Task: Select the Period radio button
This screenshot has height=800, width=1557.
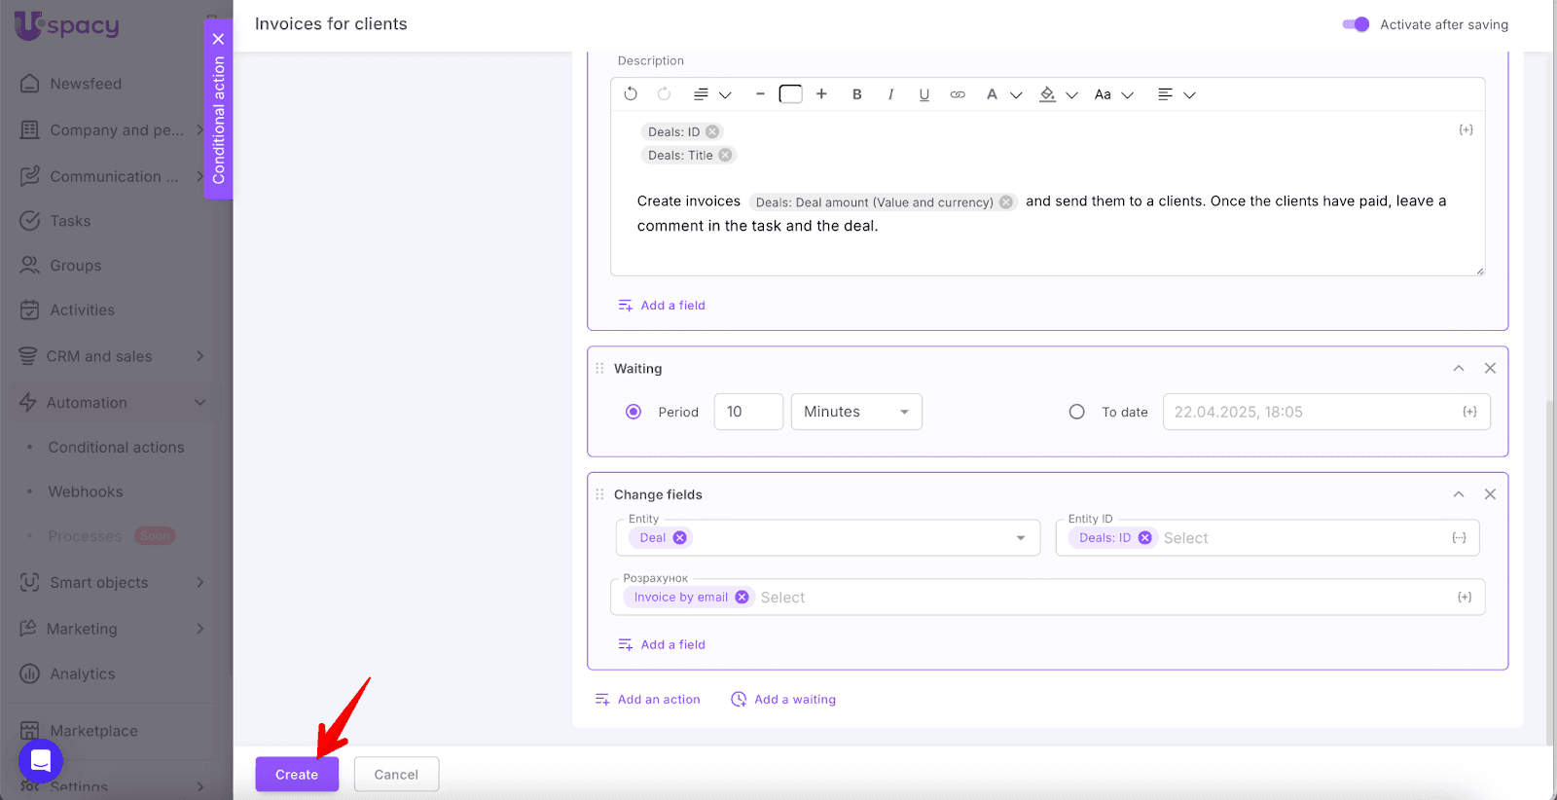Action: click(x=634, y=412)
